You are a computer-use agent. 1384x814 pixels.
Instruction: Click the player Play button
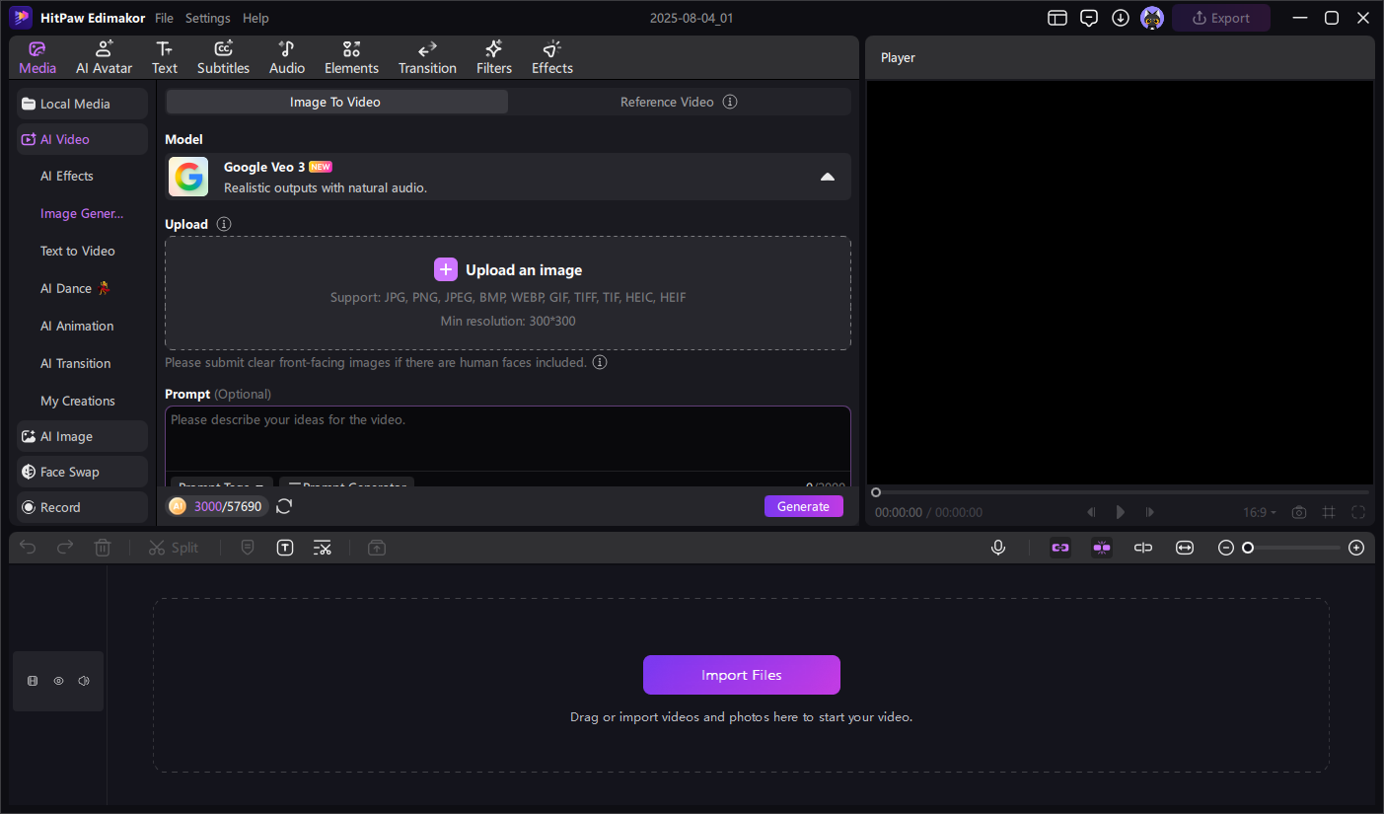[1121, 512]
